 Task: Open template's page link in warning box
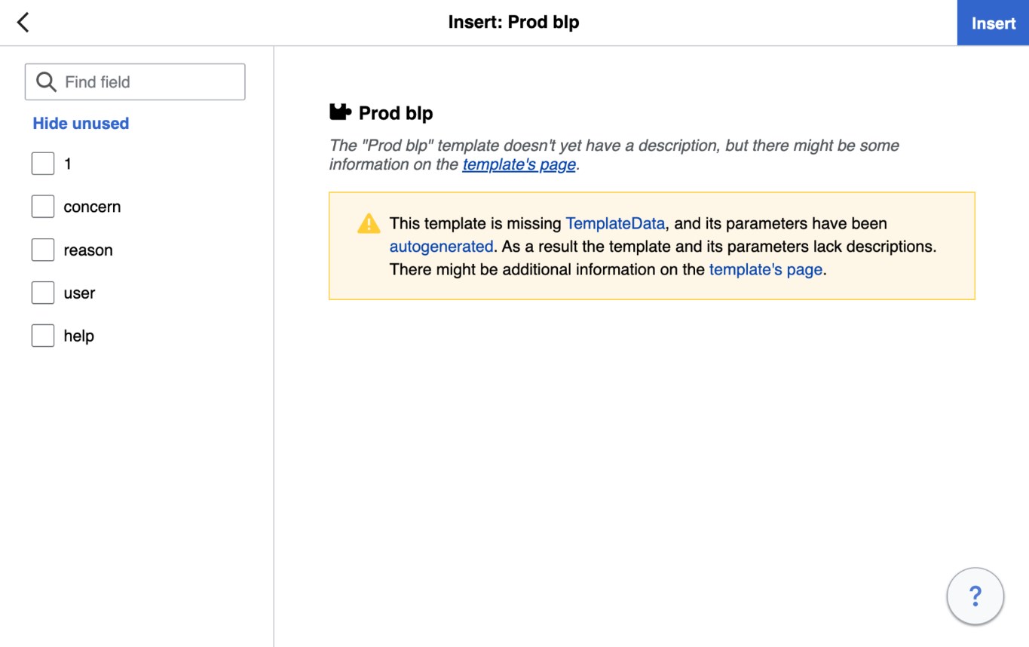[x=765, y=269]
